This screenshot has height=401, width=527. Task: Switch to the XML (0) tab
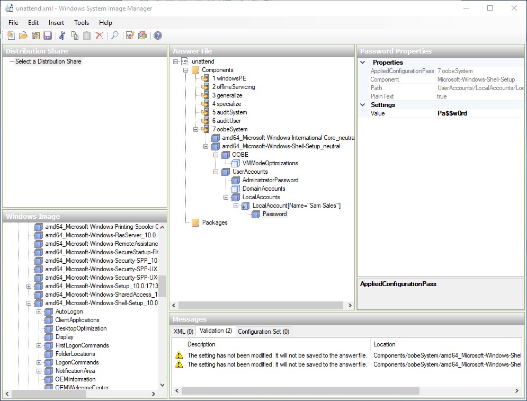[183, 332]
